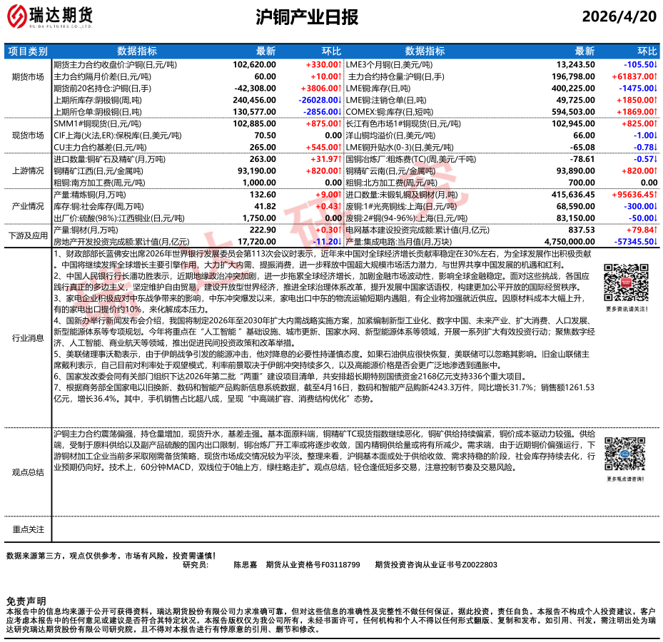
Task: Click the 重点关注 row label
Action: pyautogui.click(x=28, y=529)
